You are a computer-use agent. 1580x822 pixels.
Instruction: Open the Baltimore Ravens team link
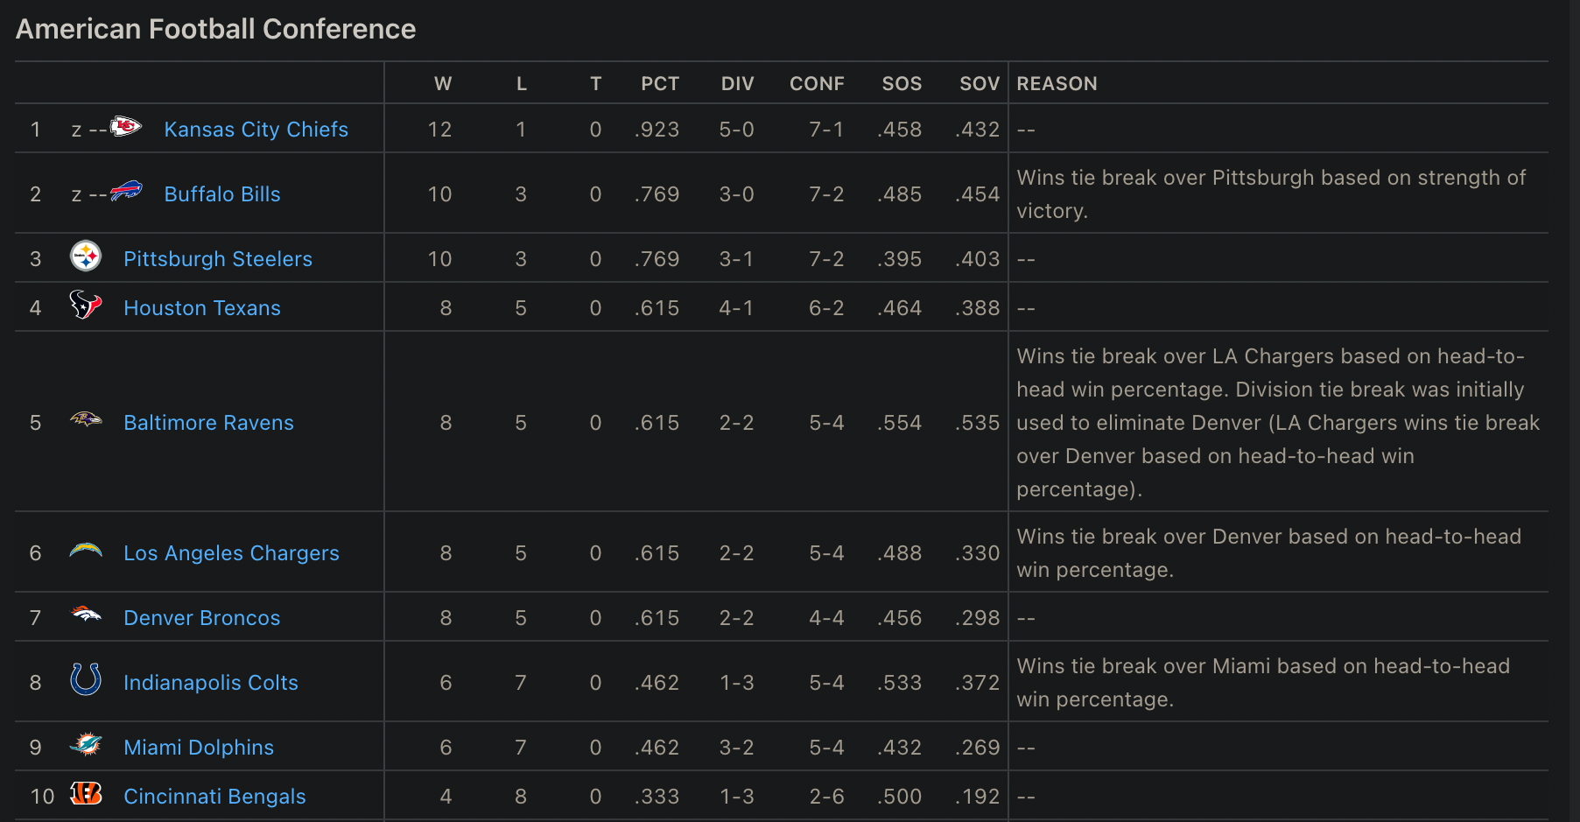(x=208, y=423)
